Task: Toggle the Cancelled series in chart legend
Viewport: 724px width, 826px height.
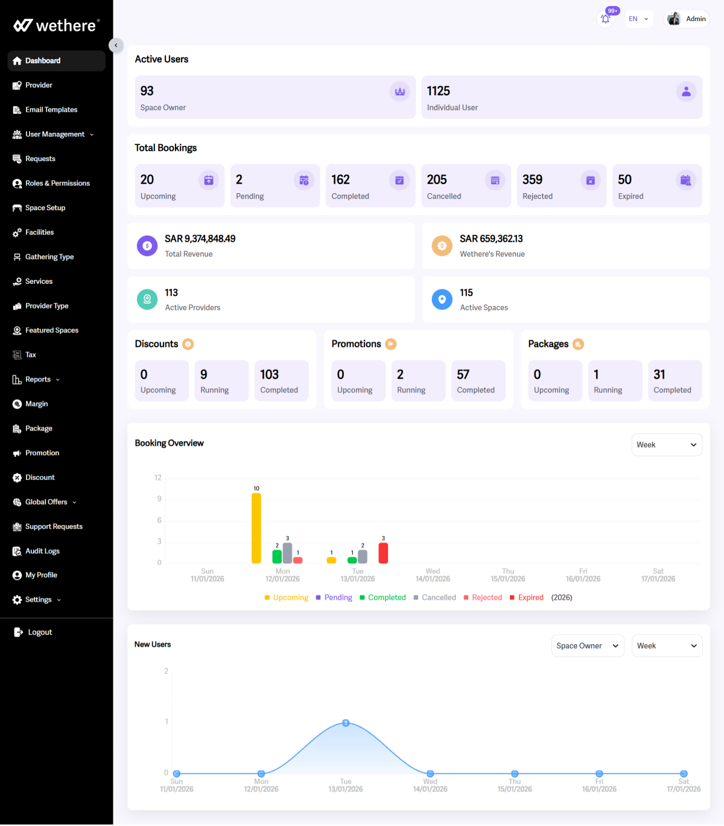Action: click(x=434, y=598)
